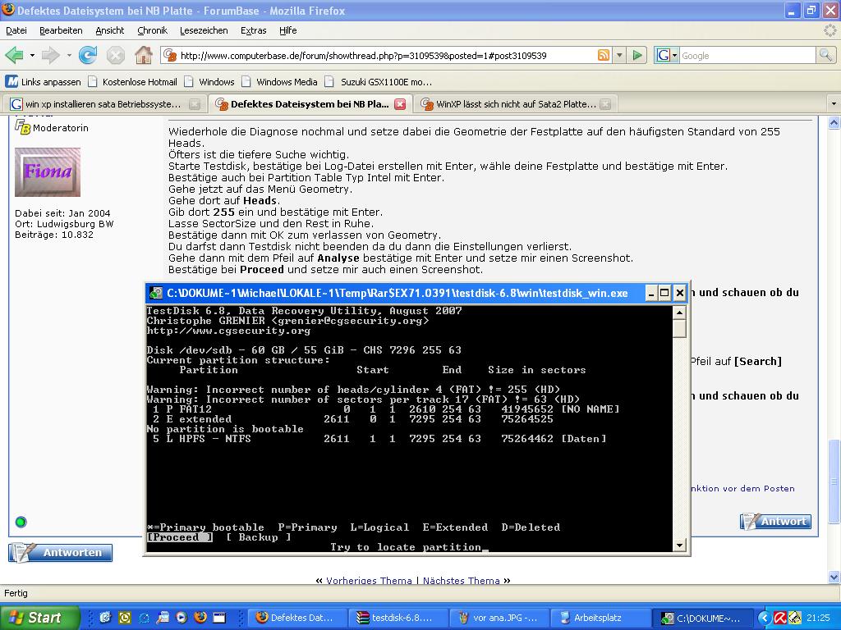Open the Vorheriges Thema link
The width and height of the screenshot is (841, 630).
(x=369, y=581)
